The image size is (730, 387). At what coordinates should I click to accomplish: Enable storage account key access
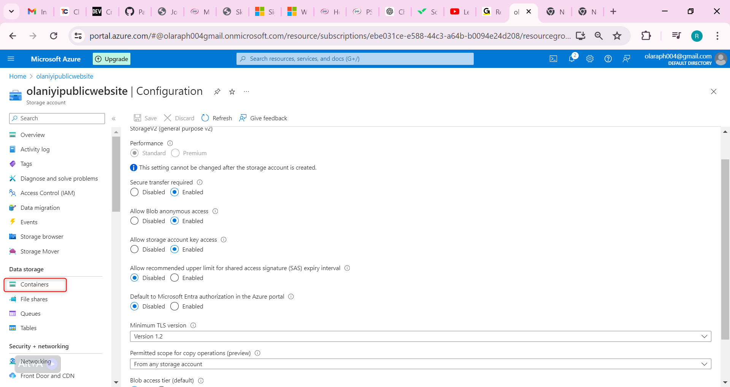point(175,249)
